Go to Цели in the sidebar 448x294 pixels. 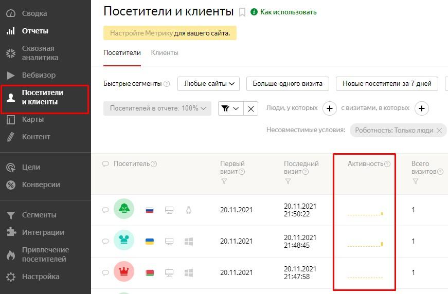pos(24,167)
